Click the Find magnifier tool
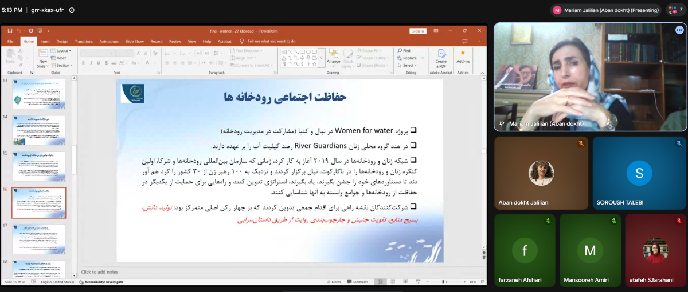Screen dimensions: 688x292 click(404, 50)
